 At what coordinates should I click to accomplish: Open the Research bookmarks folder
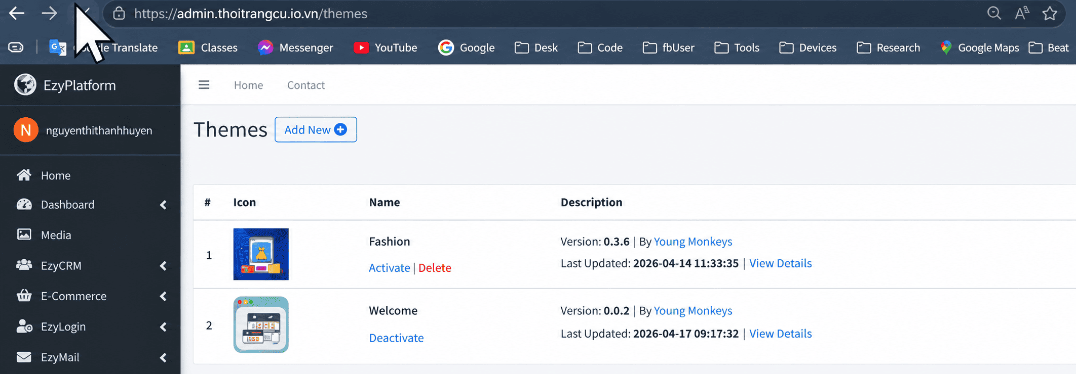click(x=889, y=48)
